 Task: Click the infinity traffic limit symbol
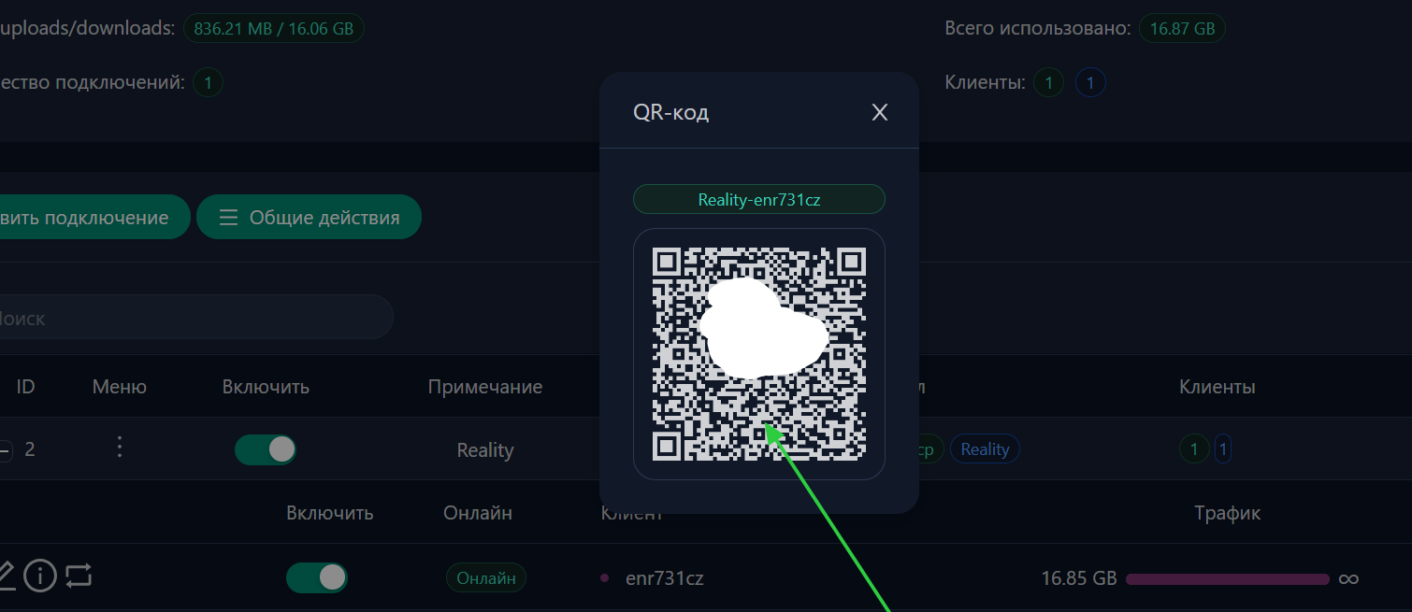pos(1347,579)
